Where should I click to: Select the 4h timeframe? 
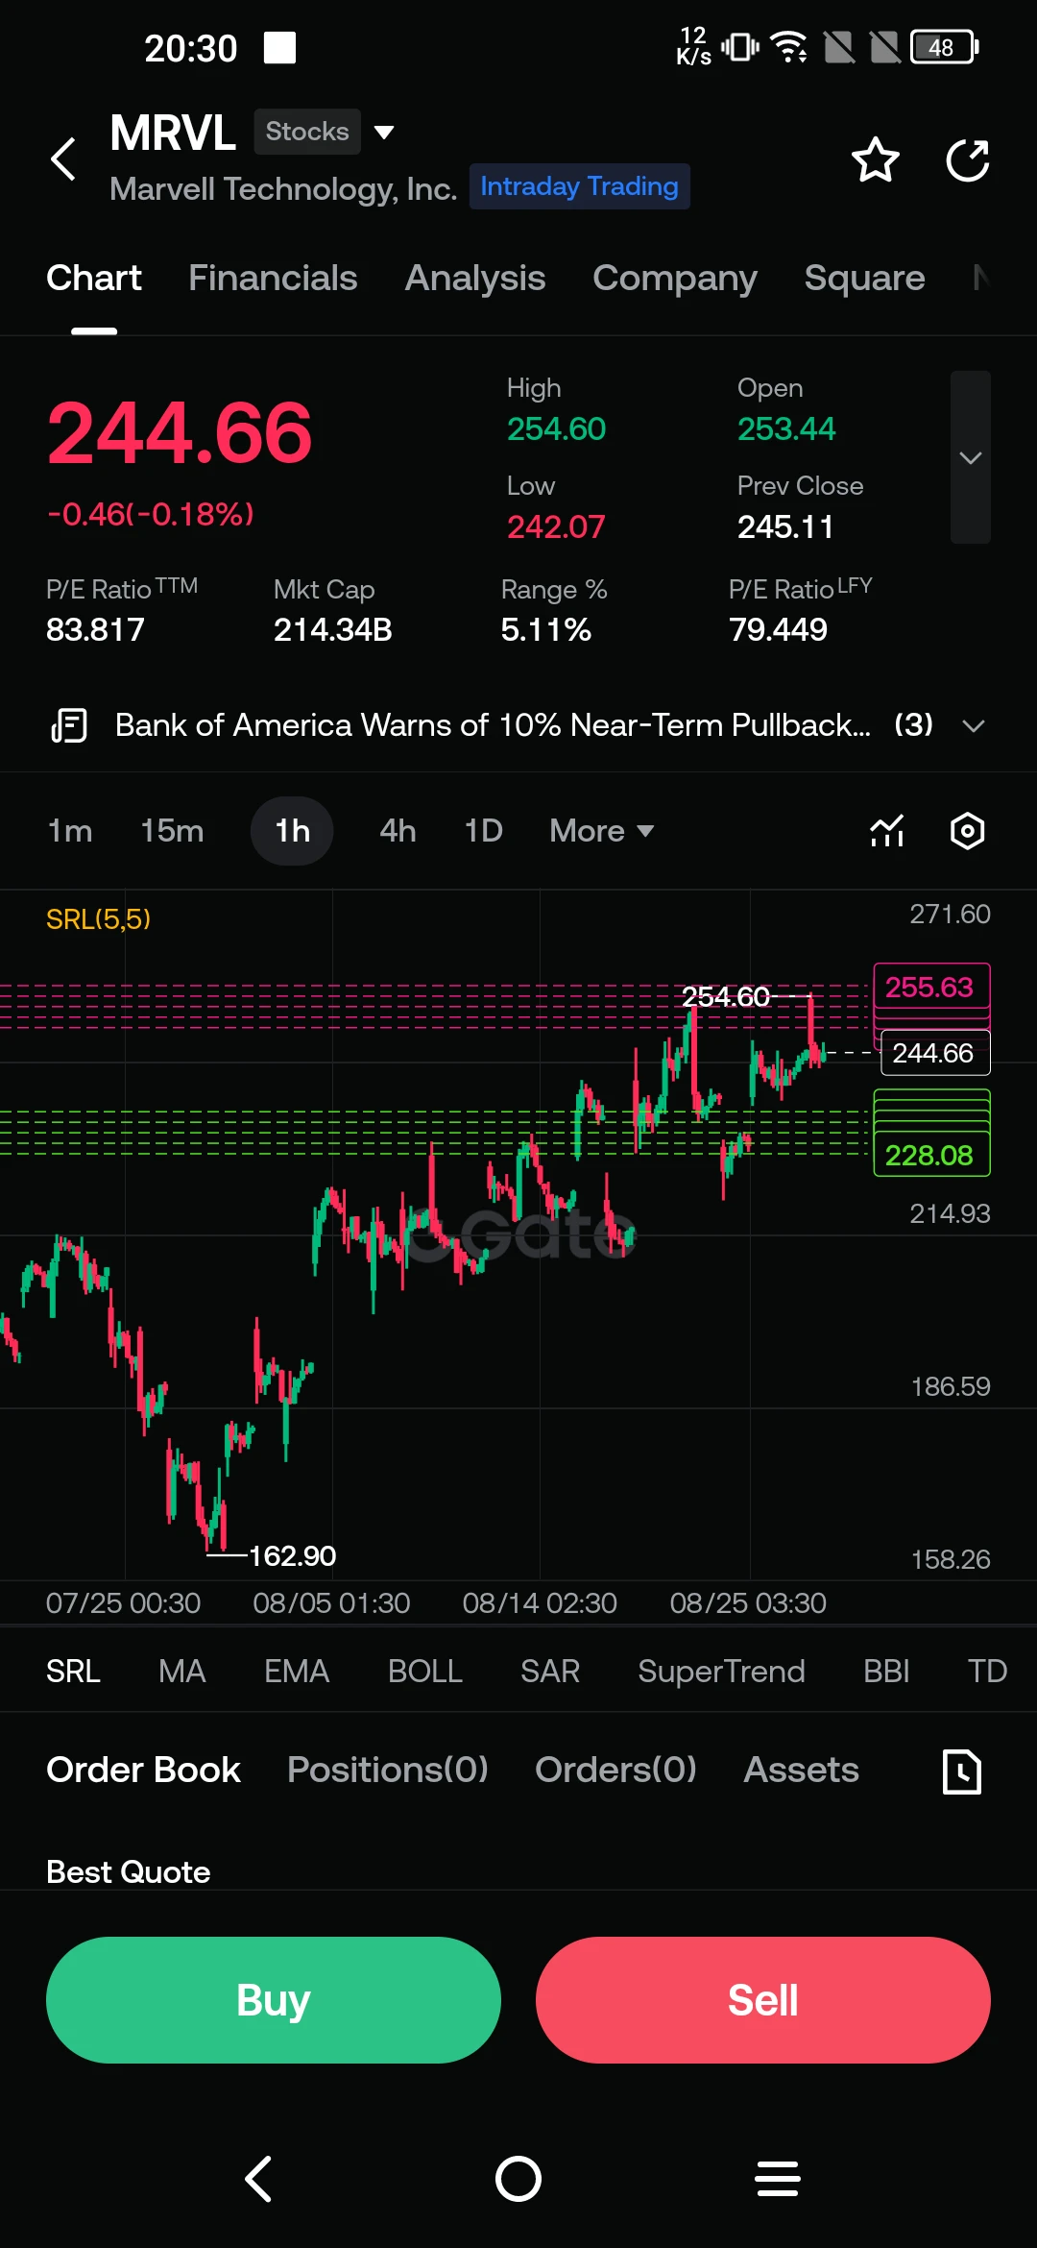pos(398,831)
